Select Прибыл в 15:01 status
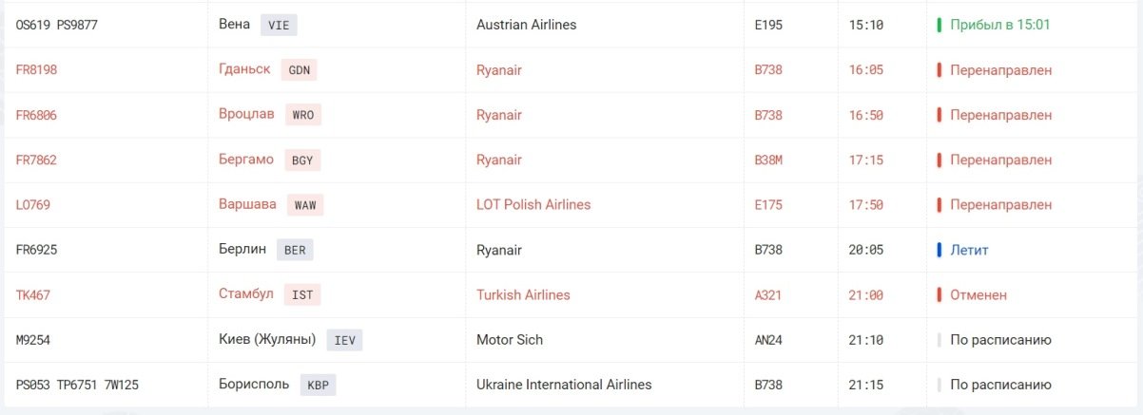 [999, 25]
